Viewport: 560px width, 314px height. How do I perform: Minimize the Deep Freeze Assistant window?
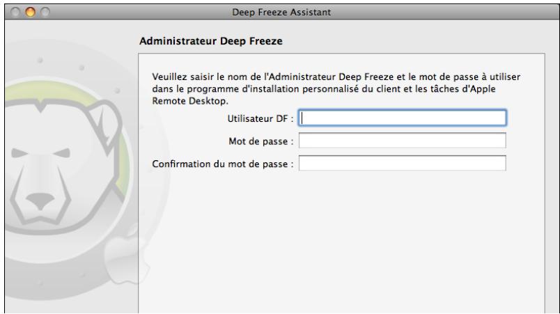click(x=31, y=12)
